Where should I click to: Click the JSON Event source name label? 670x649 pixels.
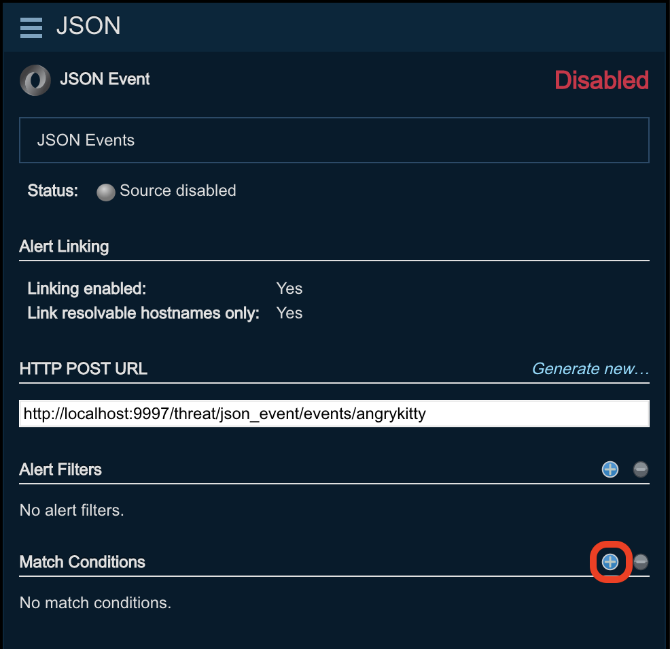coord(105,79)
